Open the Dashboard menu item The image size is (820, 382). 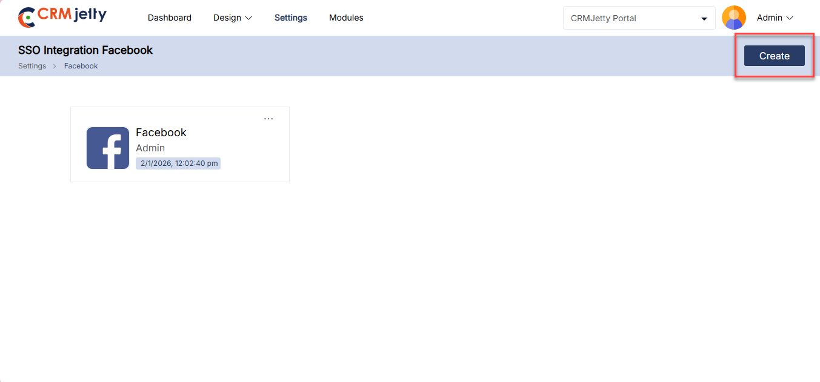pyautogui.click(x=170, y=18)
